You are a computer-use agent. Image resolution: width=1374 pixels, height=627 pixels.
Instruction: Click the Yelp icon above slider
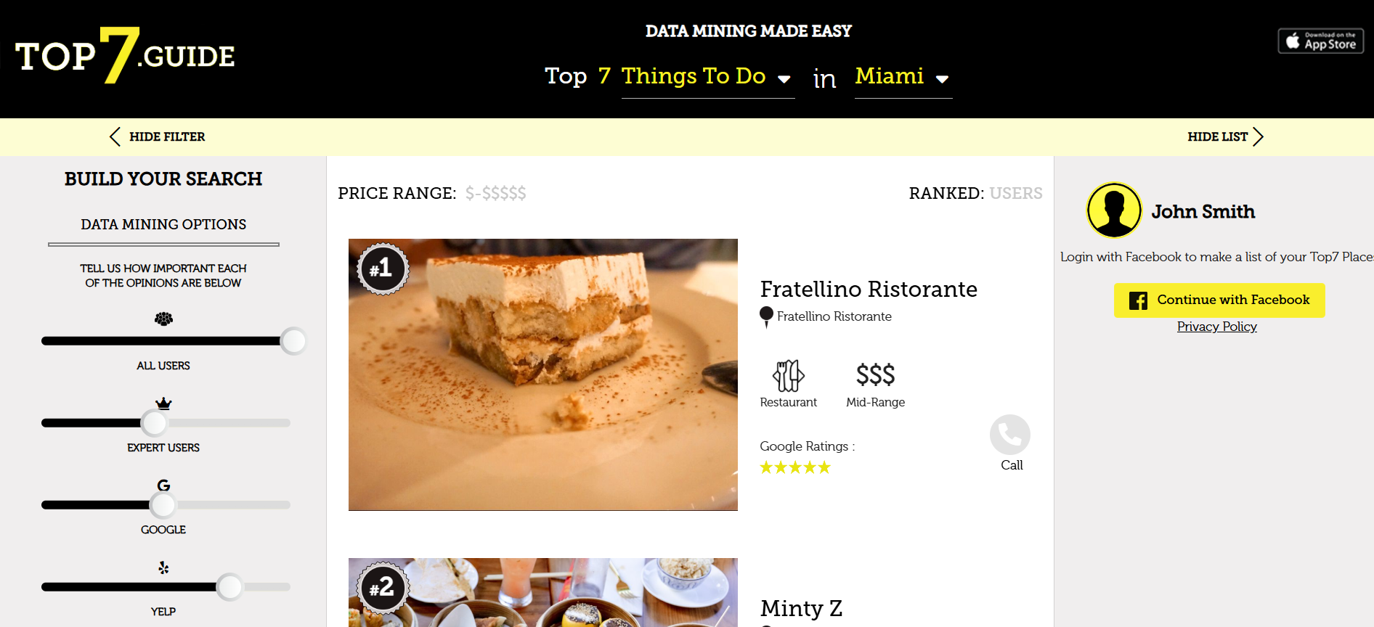[x=163, y=567]
